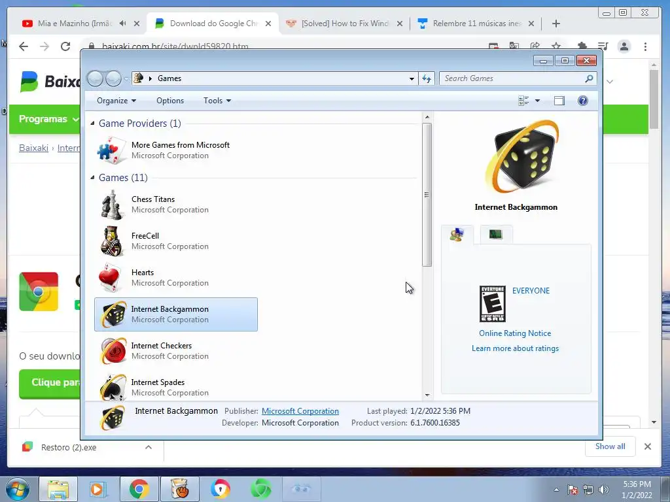Click the Games folder icon in address bar
Viewport: 670px width, 502px height.
pos(139,78)
